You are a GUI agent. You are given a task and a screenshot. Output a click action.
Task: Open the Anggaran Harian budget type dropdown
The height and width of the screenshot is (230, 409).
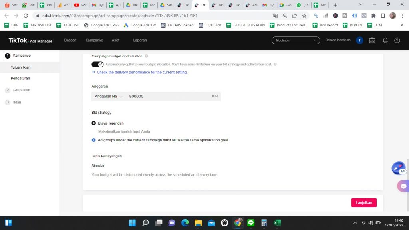pyautogui.click(x=109, y=96)
